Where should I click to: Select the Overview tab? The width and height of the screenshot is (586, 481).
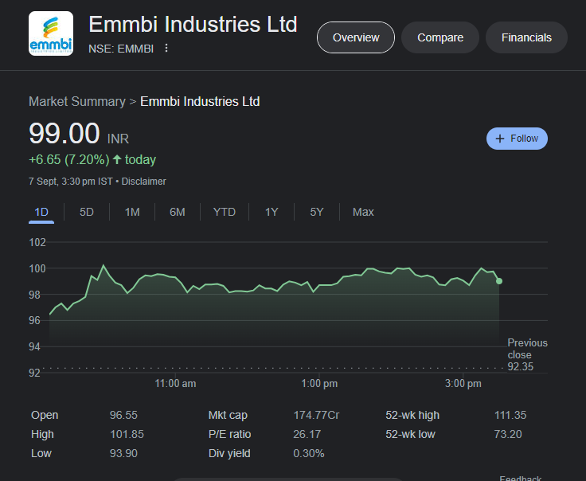coord(356,37)
